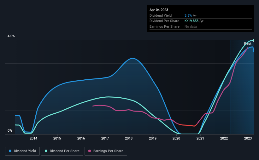Screen dimensions: 259x160
Task: Click the 2016 x-axis label
Action: (x=81, y=138)
